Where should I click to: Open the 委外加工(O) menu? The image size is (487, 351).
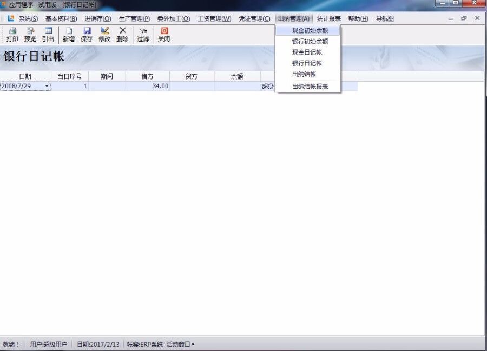click(174, 18)
